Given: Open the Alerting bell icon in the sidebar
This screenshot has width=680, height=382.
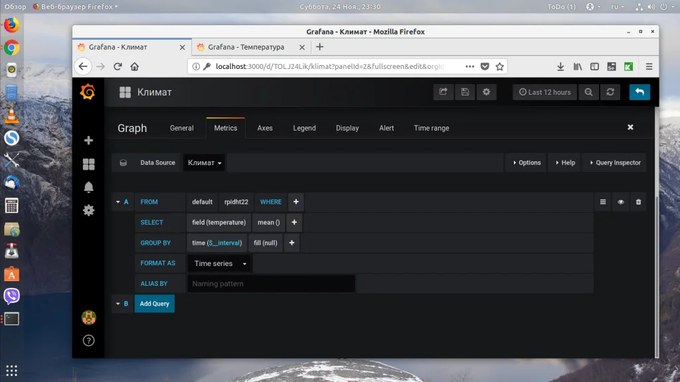Looking at the screenshot, I should click(88, 187).
